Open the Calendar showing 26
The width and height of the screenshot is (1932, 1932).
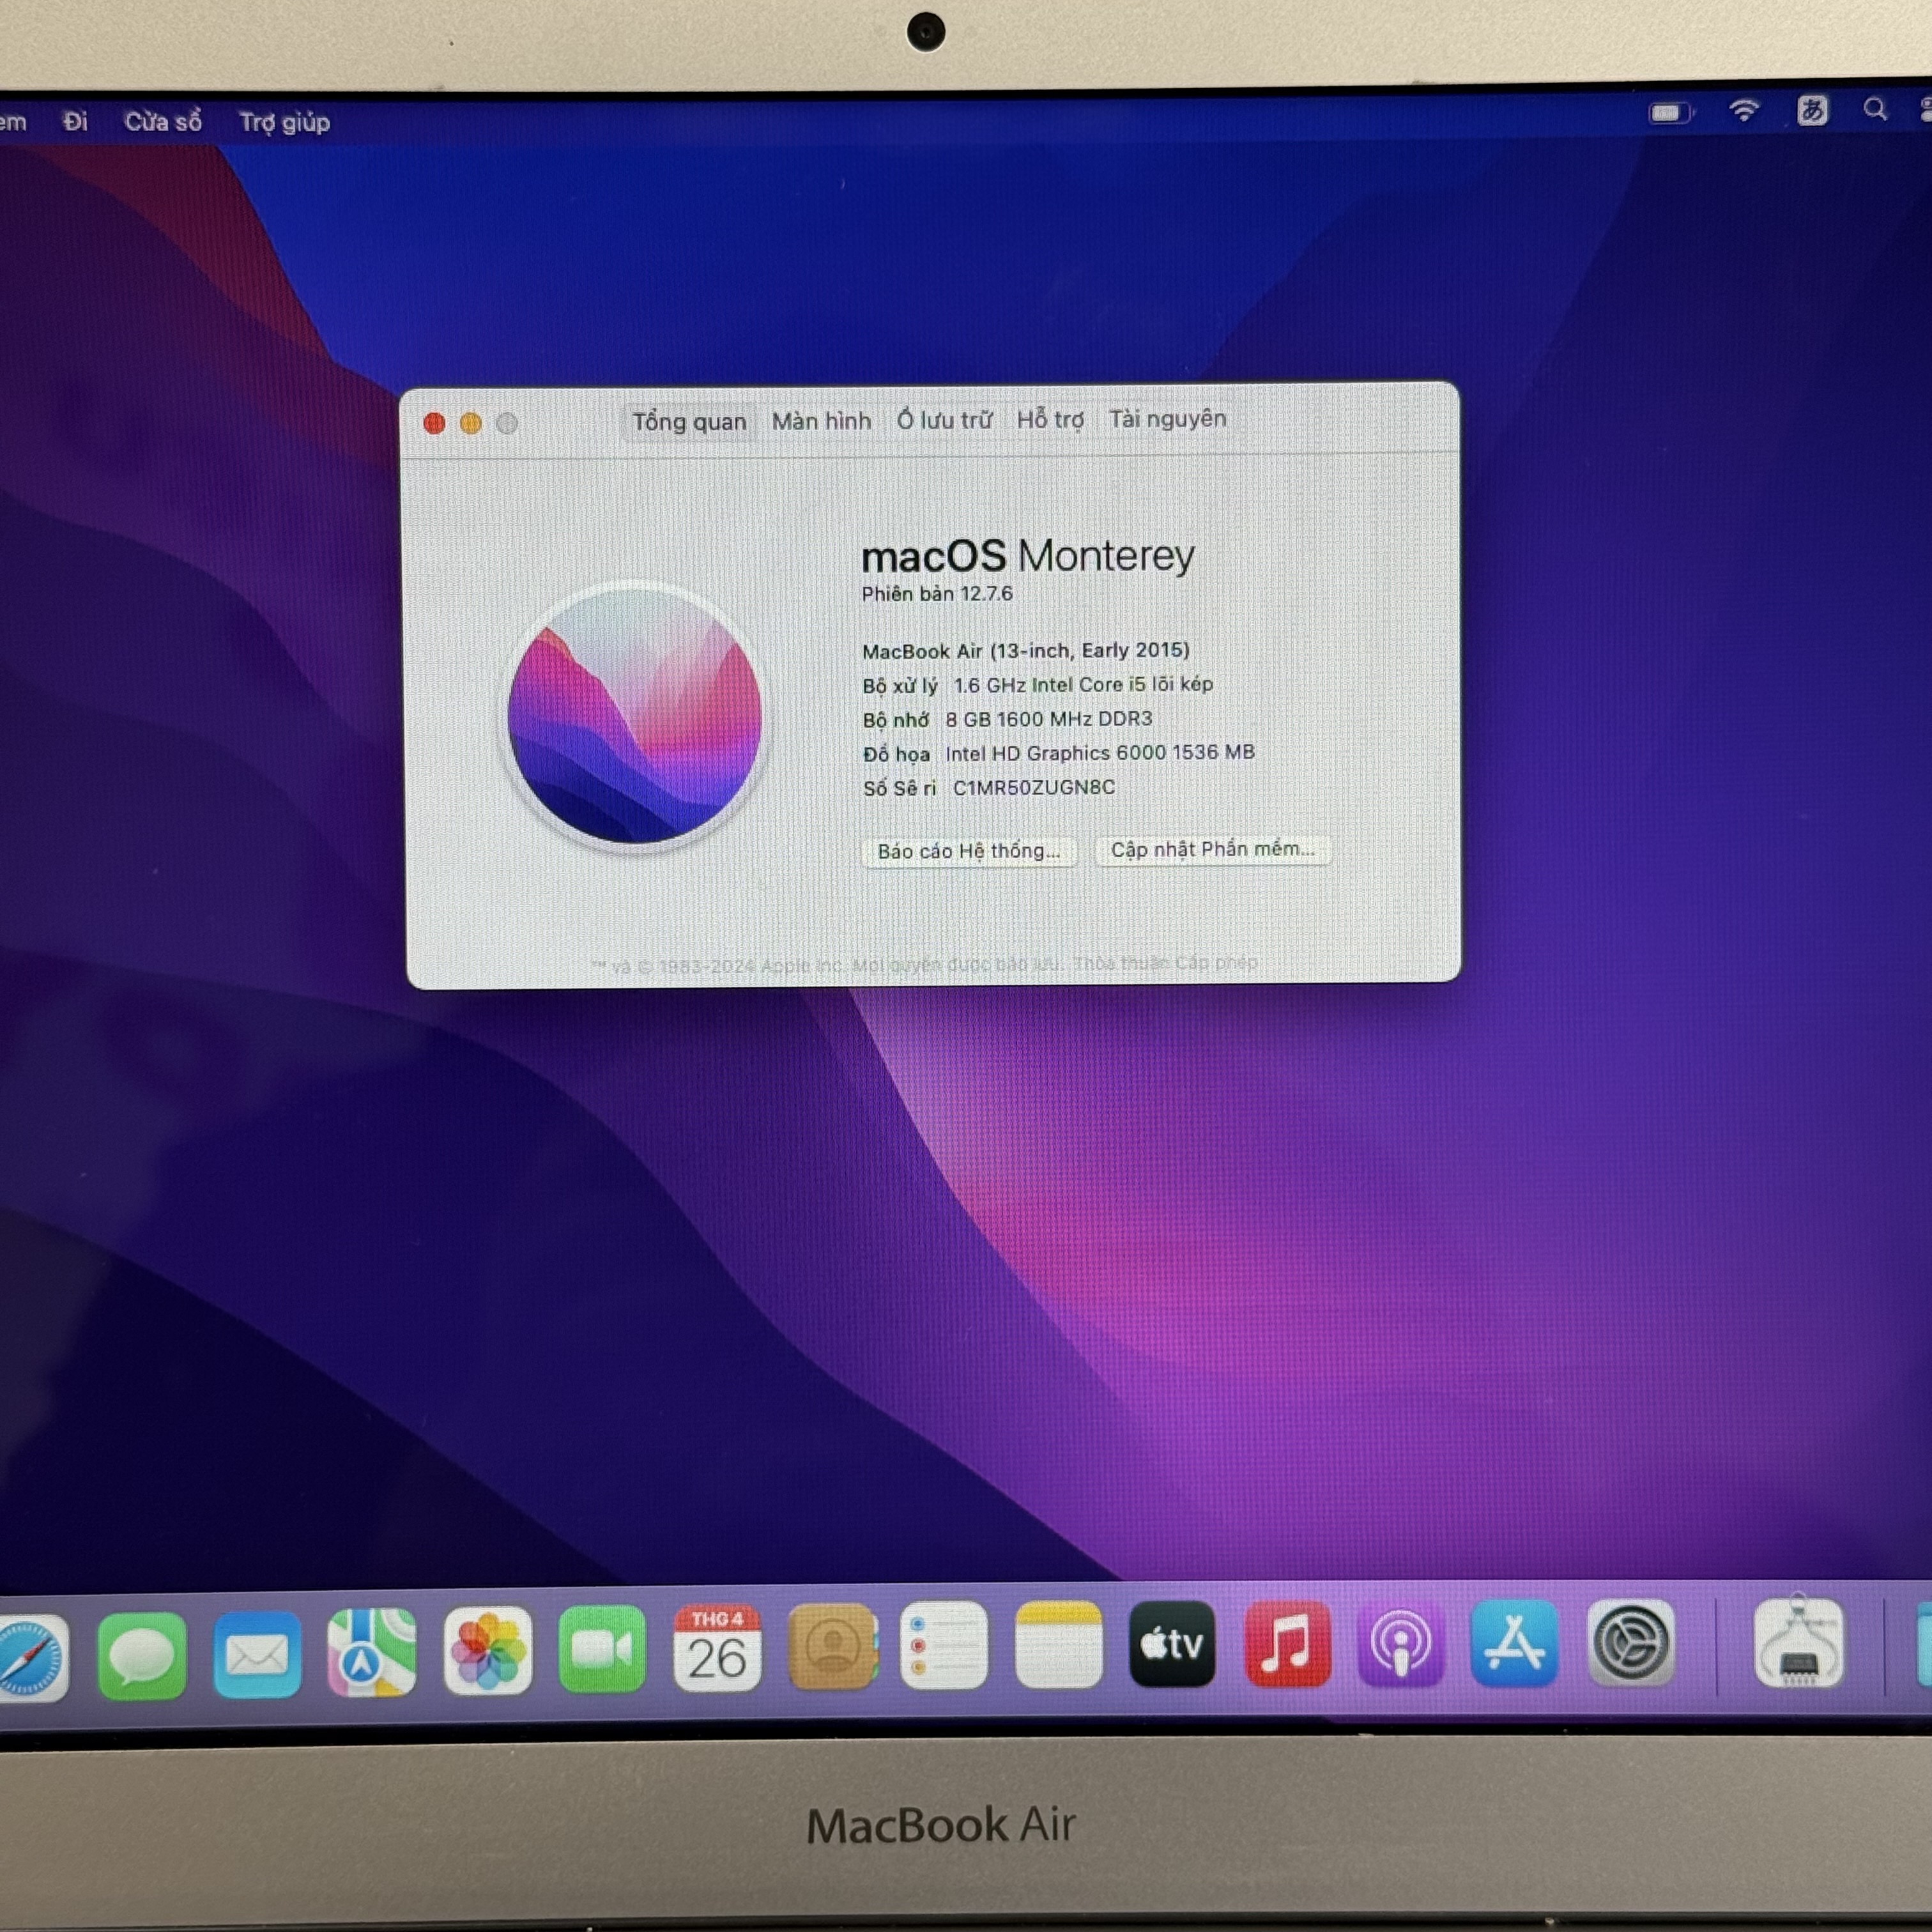click(716, 1649)
